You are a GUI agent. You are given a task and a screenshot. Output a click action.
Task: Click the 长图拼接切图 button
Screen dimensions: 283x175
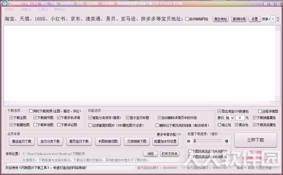(108, 141)
